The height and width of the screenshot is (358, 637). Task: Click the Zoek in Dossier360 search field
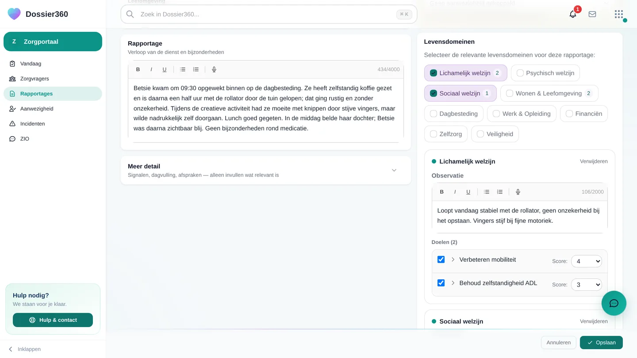(x=269, y=14)
